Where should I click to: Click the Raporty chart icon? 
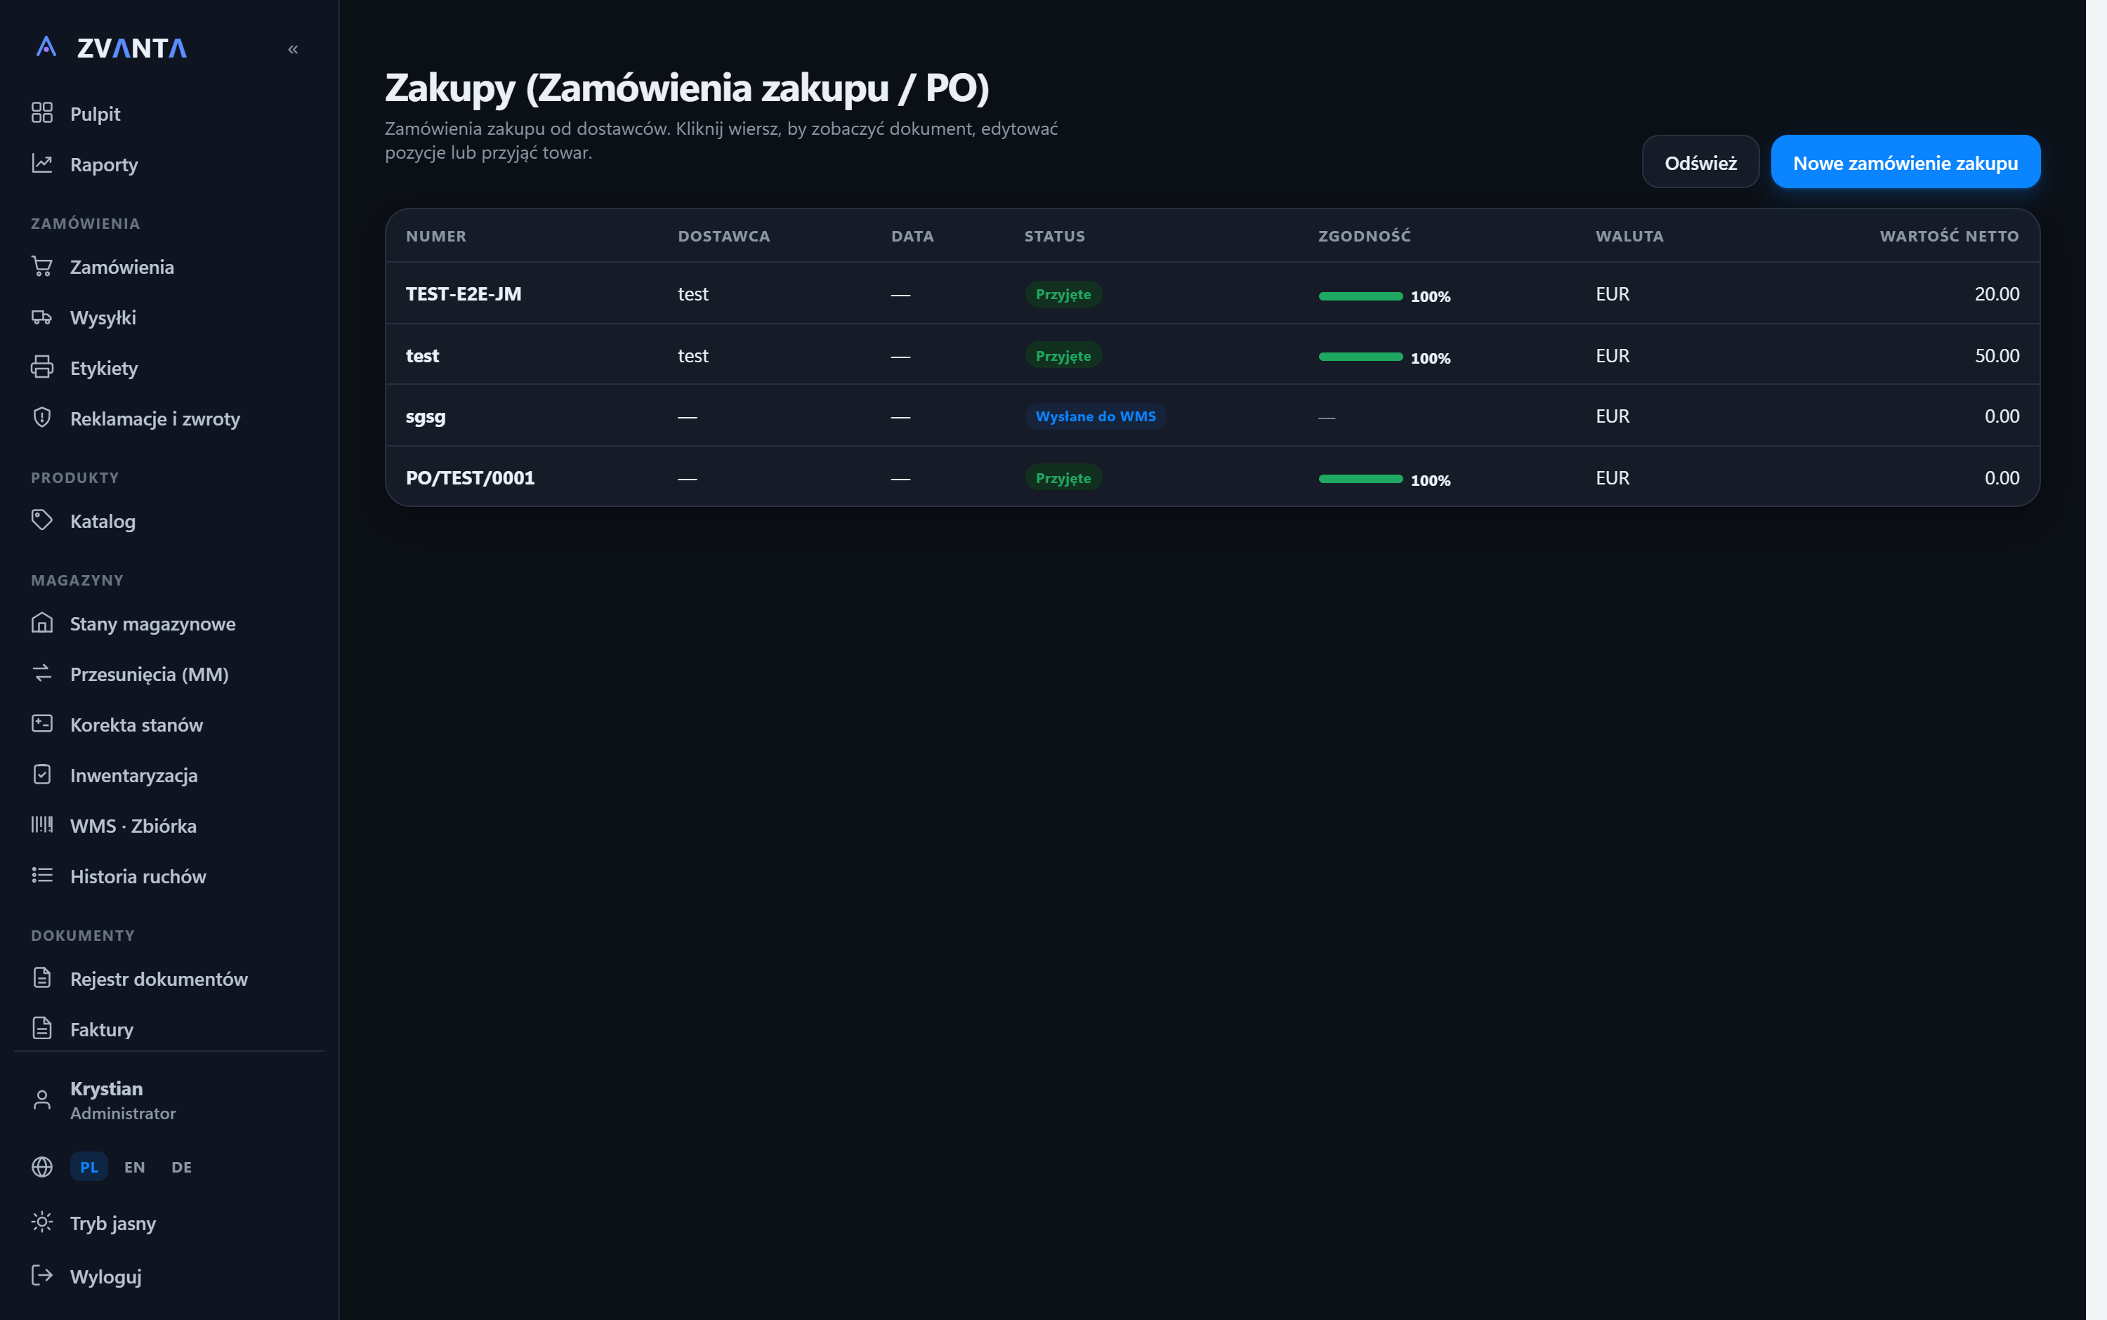coord(42,164)
